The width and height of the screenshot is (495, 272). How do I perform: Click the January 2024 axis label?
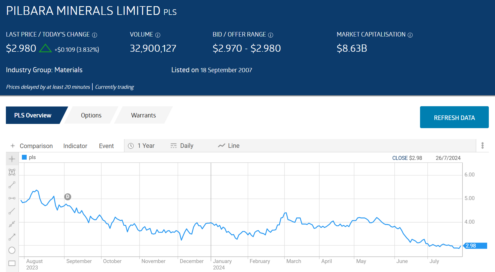pyautogui.click(x=222, y=264)
